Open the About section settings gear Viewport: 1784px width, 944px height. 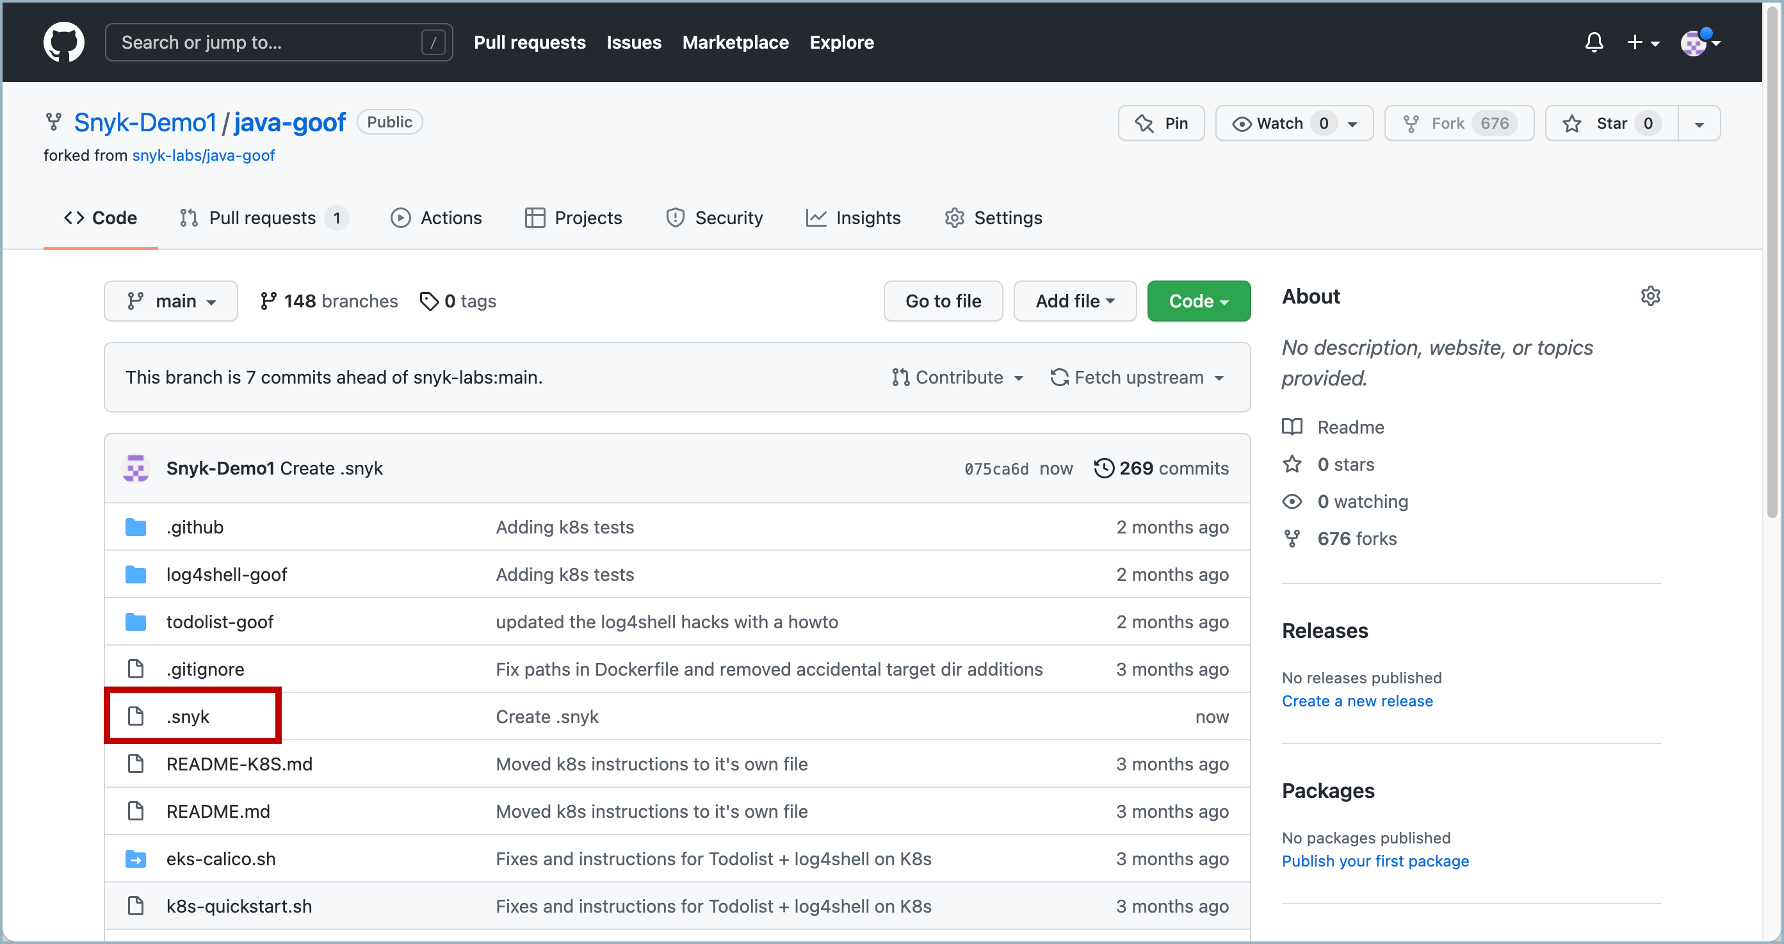click(1651, 296)
